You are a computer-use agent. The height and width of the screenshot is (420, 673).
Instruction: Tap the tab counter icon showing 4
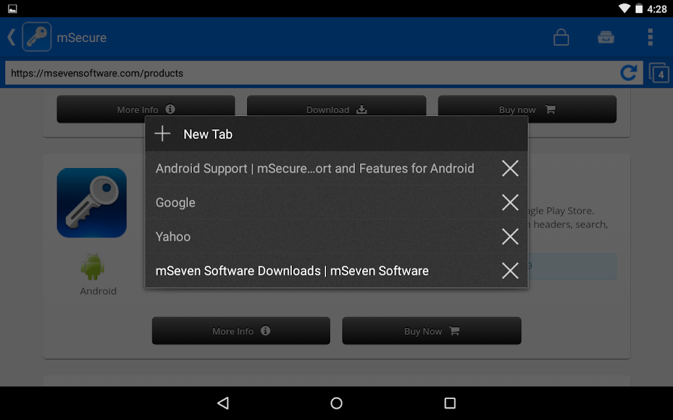pyautogui.click(x=659, y=73)
